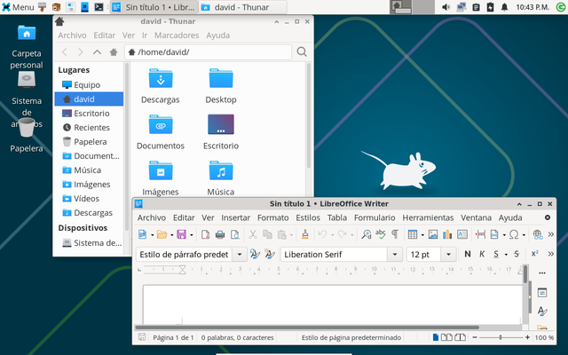Click the volume icon in system tray
Viewport: 568px width, 355px height.
(446, 7)
